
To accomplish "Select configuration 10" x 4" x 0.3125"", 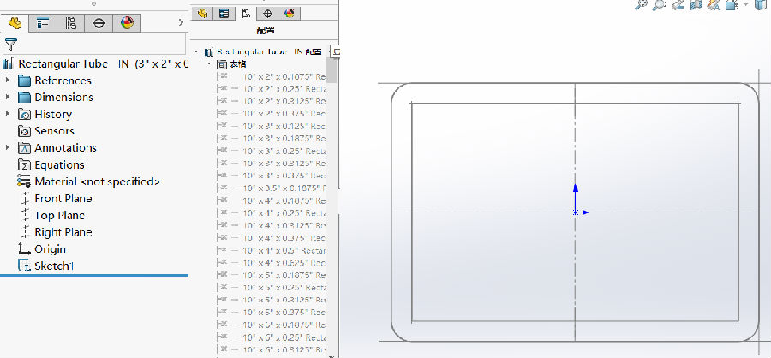I will tap(272, 225).
